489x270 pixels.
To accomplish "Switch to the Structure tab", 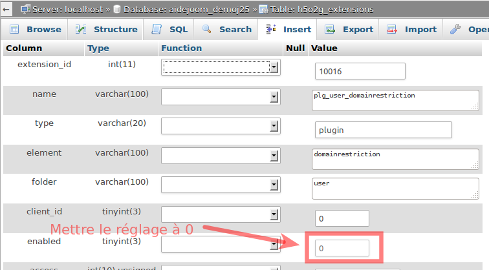I will pos(114,29).
